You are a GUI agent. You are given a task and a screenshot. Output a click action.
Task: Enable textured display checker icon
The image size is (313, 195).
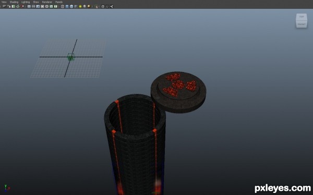click(x=76, y=6)
